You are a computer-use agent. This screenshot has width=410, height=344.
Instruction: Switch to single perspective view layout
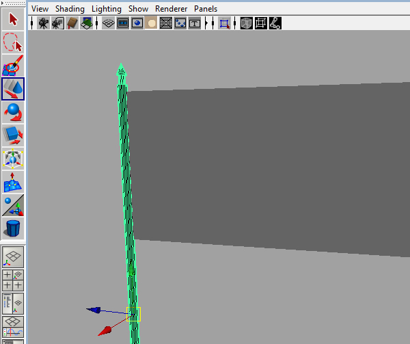pos(13,257)
